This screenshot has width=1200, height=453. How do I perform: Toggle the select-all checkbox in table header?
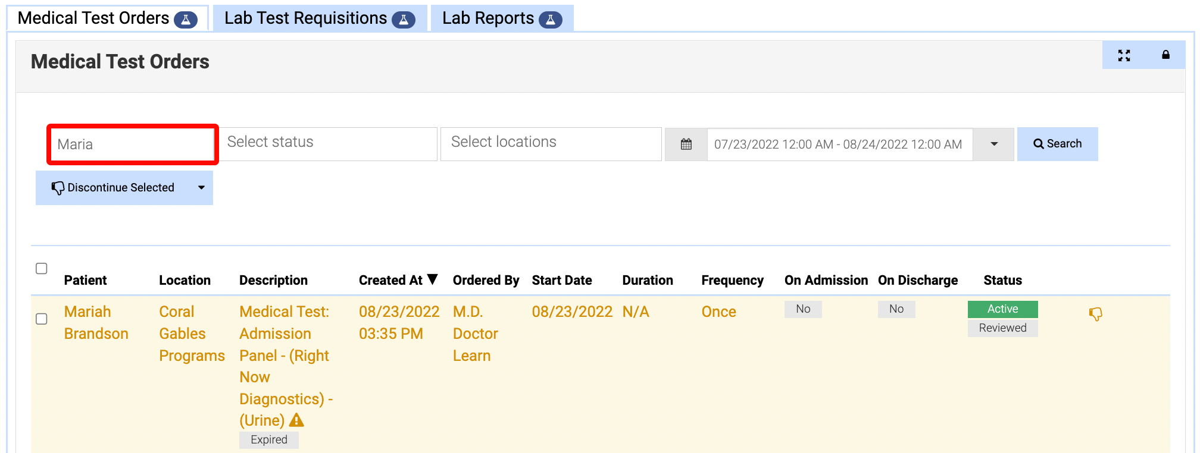coord(42,269)
